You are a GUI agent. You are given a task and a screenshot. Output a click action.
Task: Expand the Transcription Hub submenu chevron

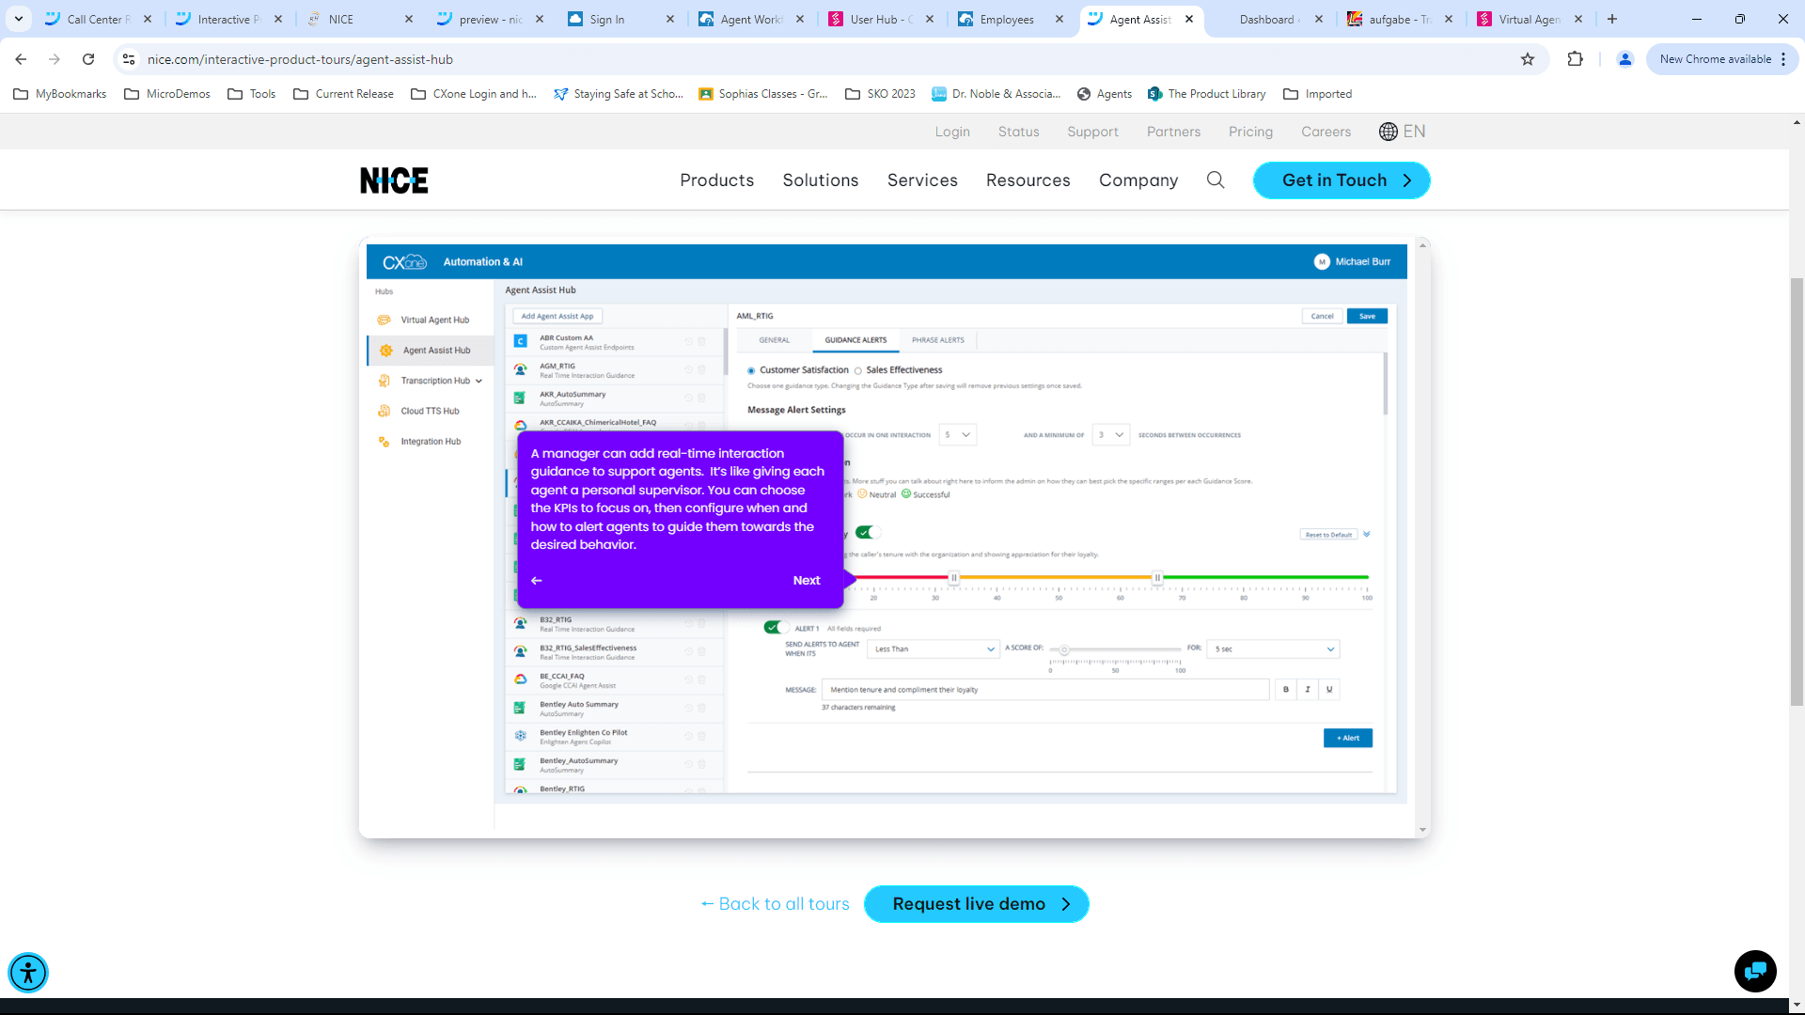(479, 382)
